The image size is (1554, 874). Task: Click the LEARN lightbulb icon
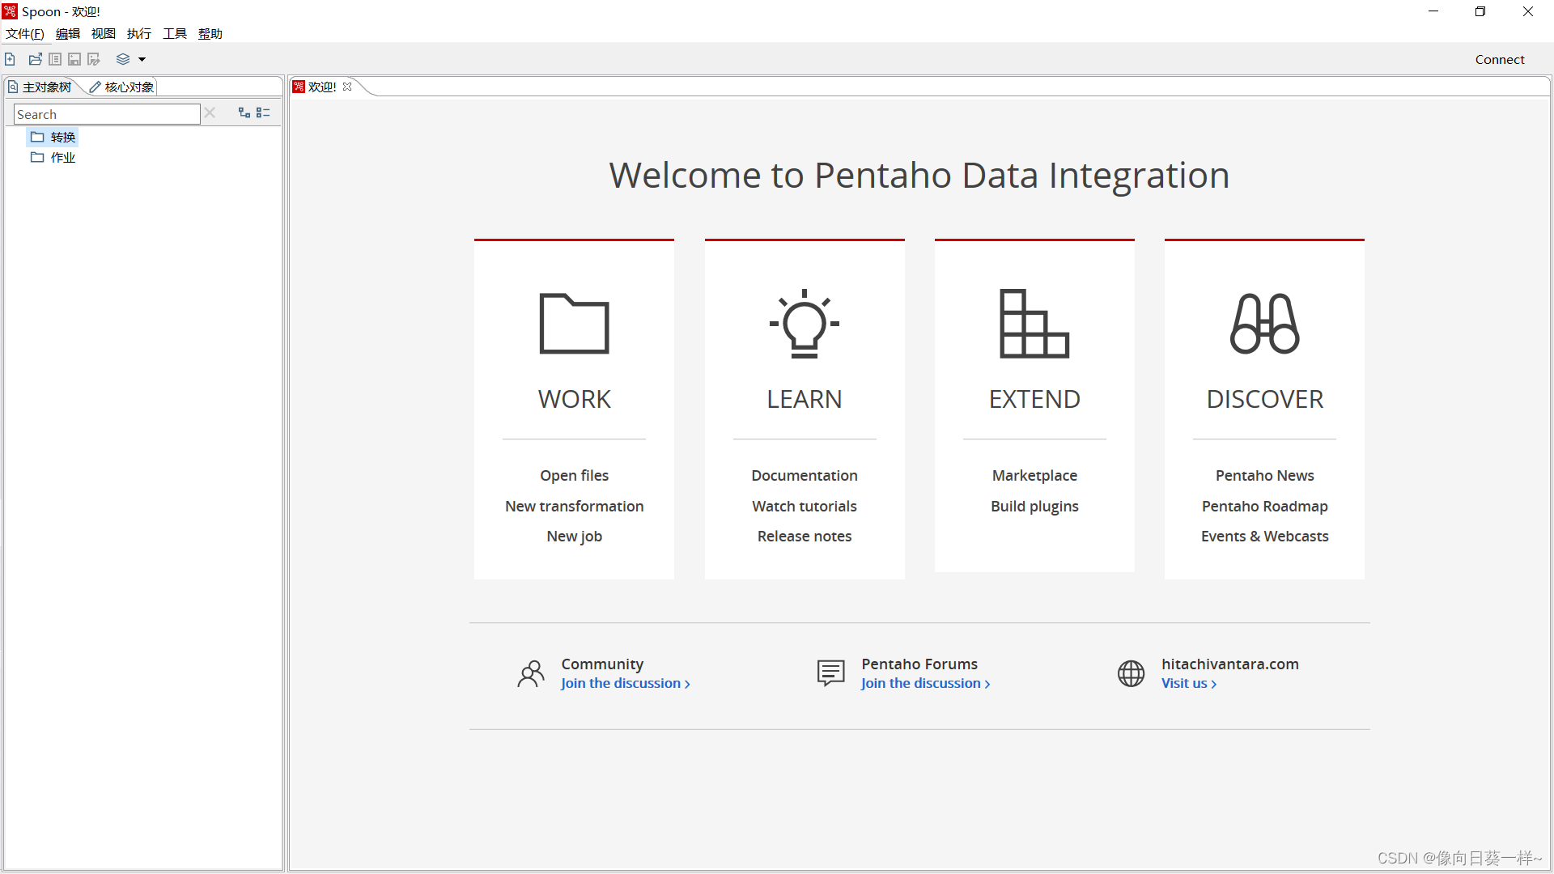click(x=805, y=323)
